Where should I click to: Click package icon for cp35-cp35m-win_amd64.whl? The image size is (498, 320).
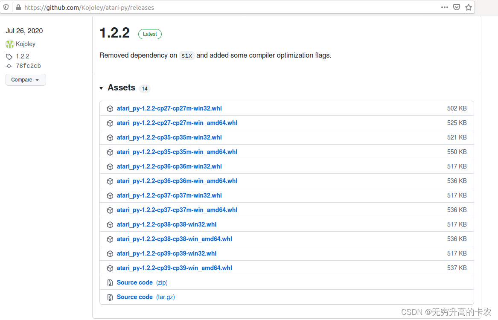[x=110, y=152]
